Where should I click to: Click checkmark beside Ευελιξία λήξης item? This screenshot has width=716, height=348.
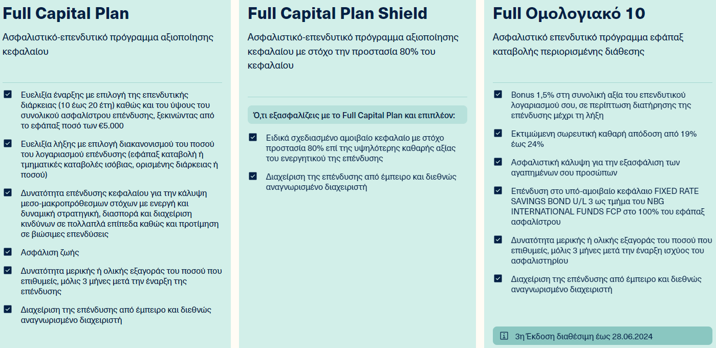tap(7, 143)
